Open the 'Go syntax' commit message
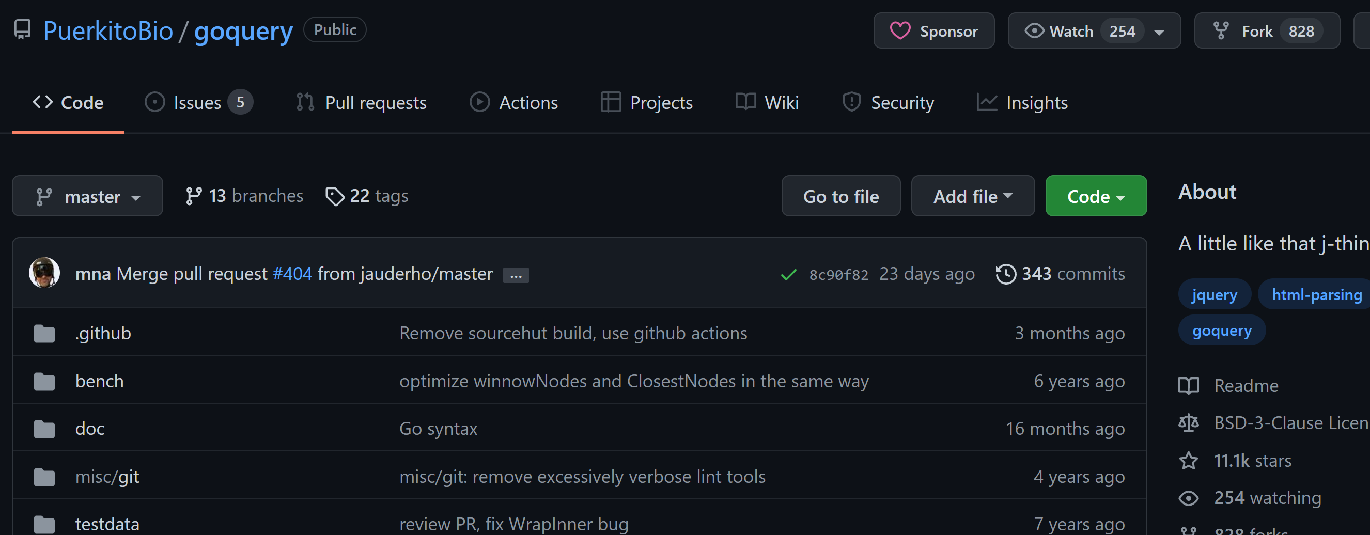The image size is (1370, 535). click(438, 429)
